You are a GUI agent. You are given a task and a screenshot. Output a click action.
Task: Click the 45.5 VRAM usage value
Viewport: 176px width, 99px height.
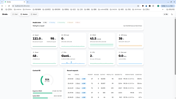coord(93,39)
